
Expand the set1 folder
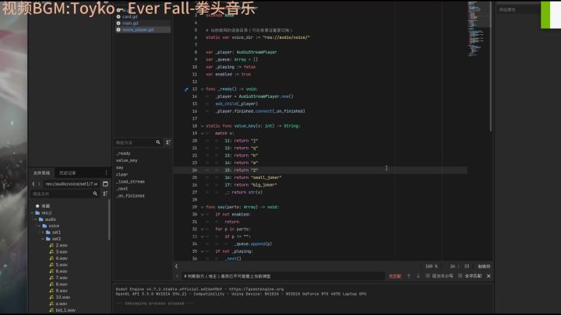[x=43, y=232]
